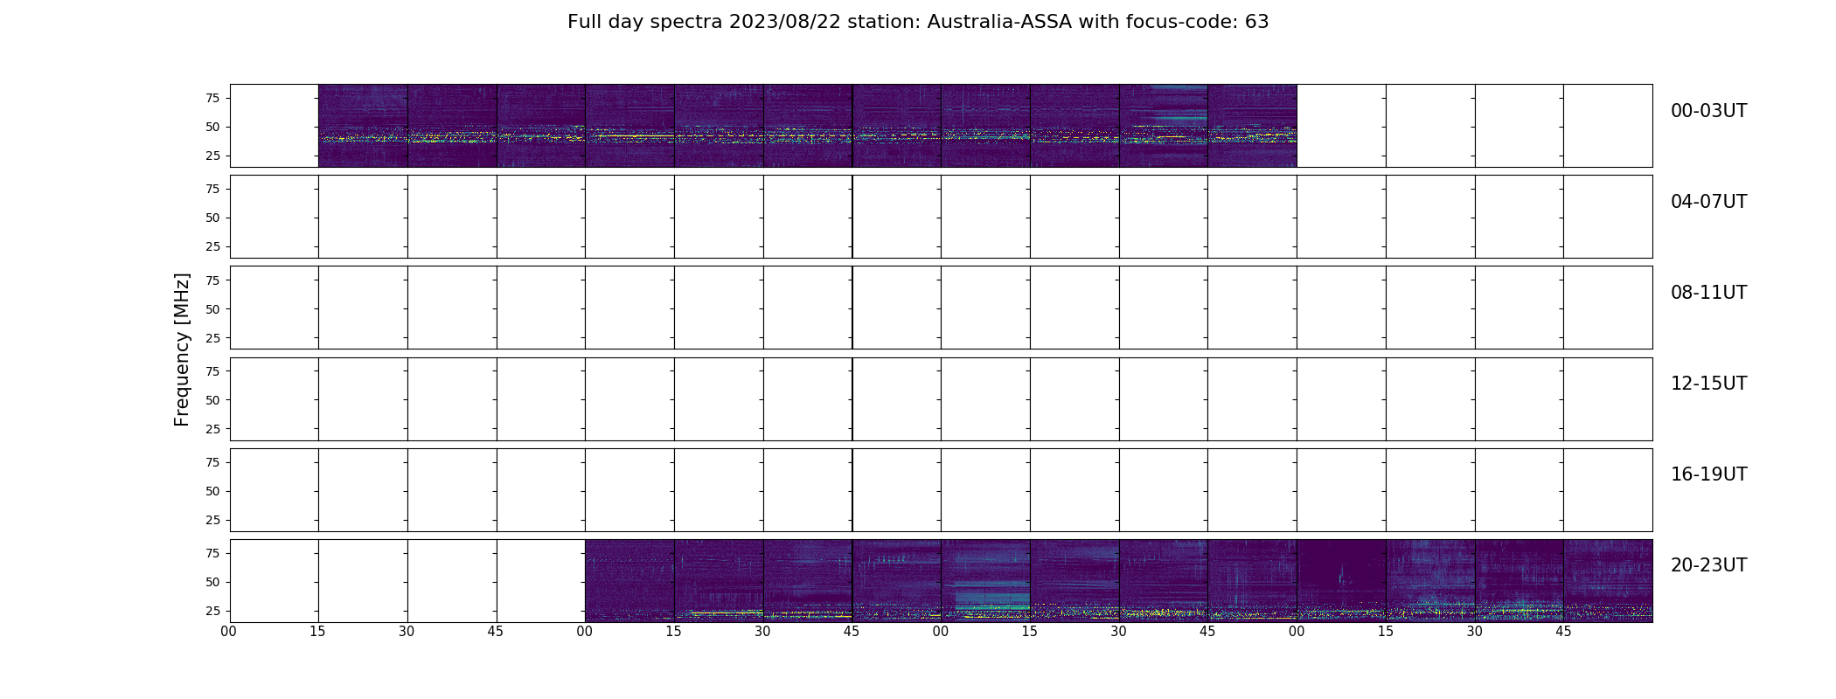Click the empty 12-15UT plot panel
Image resolution: width=1836 pixels, height=699 pixels.
tap(941, 399)
